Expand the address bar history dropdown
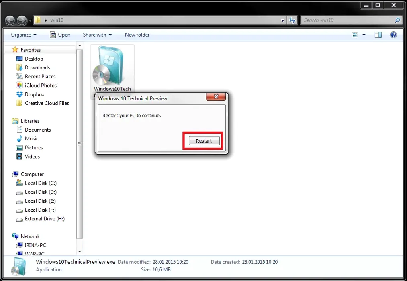Screen dimensions: 407x281 pos(283,20)
